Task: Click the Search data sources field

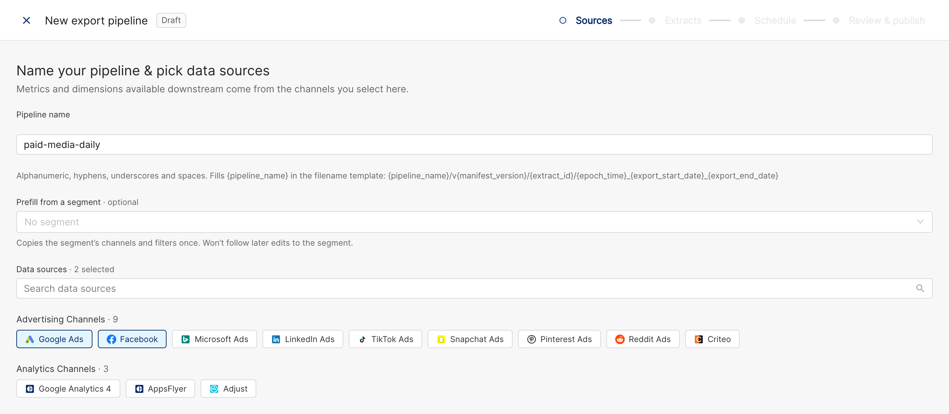Action: point(474,288)
